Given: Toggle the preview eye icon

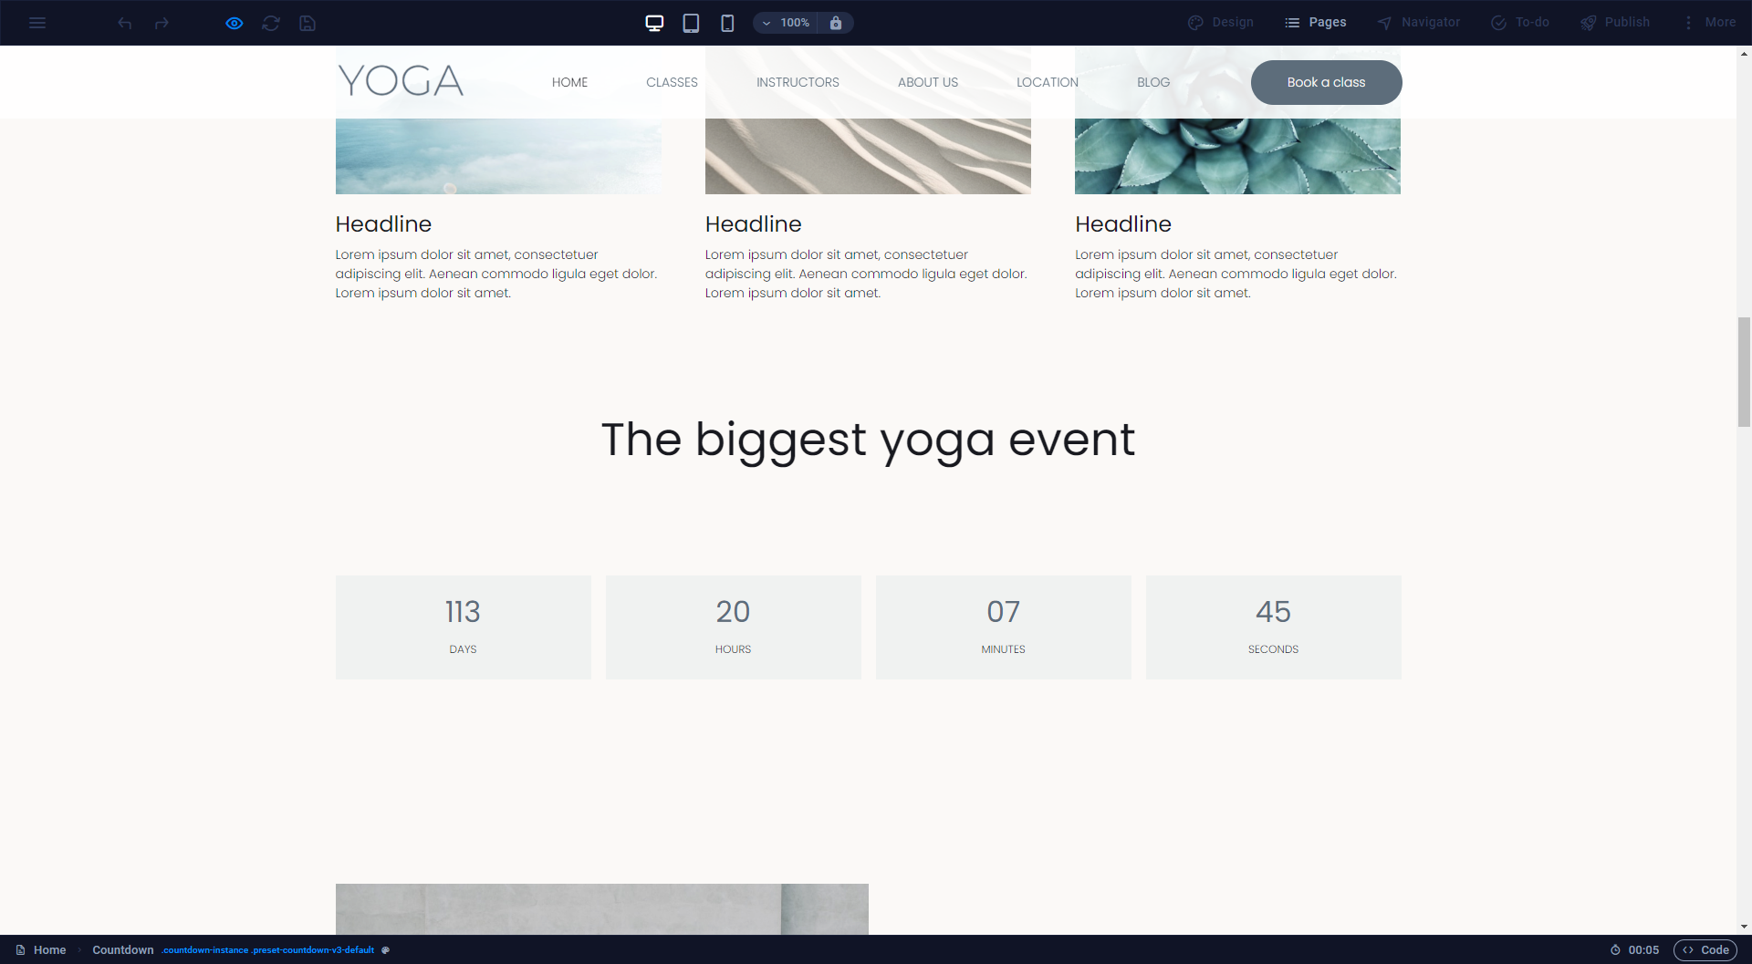Looking at the screenshot, I should (235, 23).
